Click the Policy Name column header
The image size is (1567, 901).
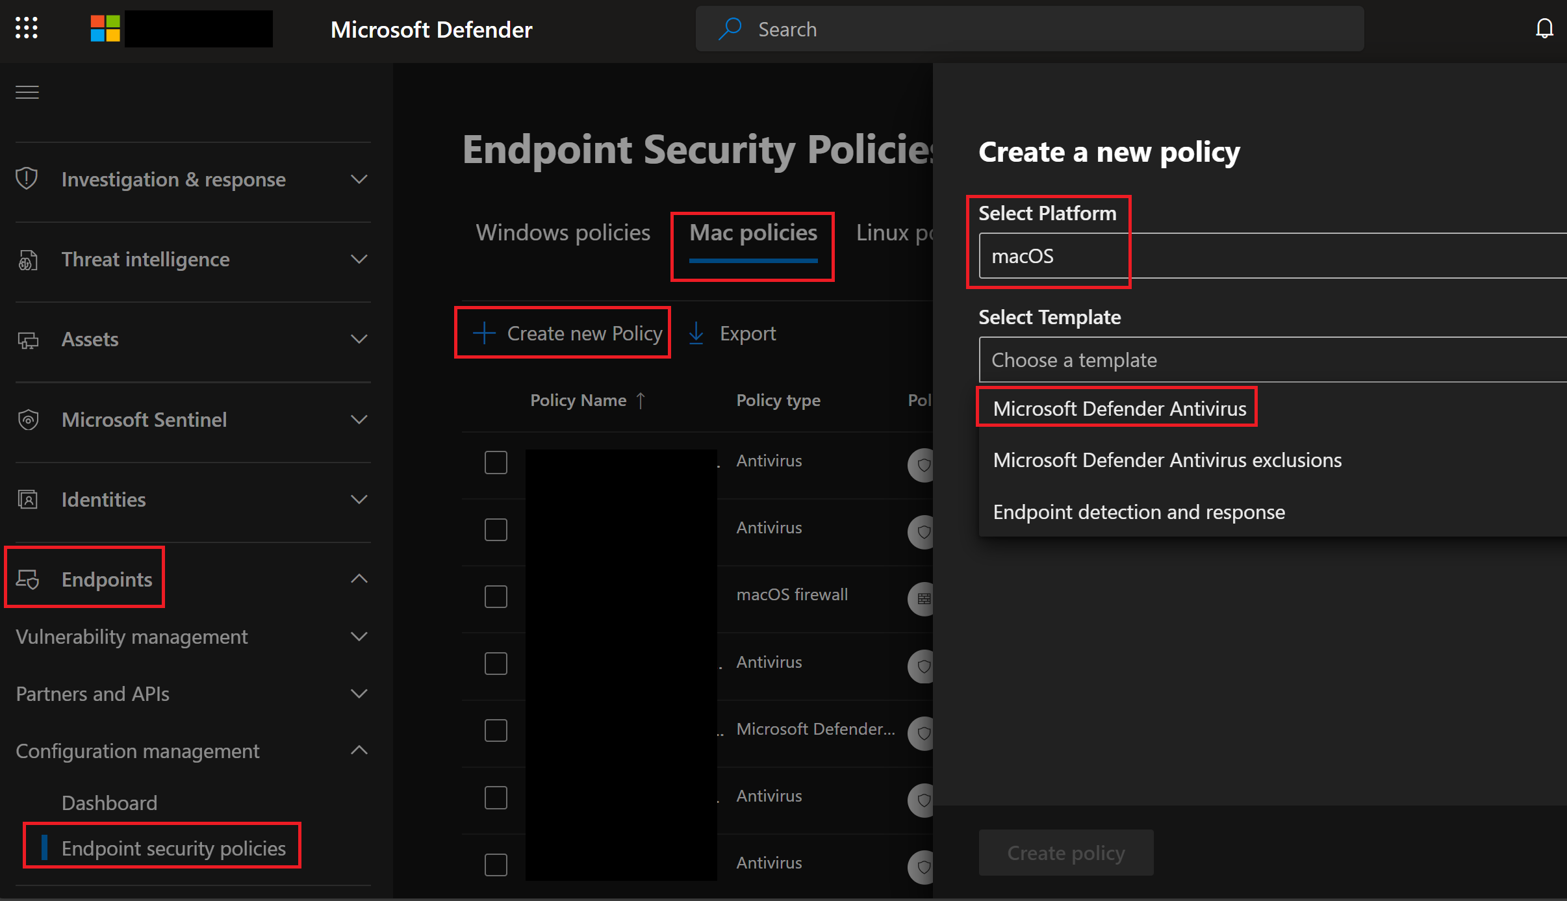coord(578,400)
